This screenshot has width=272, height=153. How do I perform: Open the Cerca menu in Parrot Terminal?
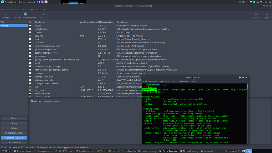click(x=174, y=81)
